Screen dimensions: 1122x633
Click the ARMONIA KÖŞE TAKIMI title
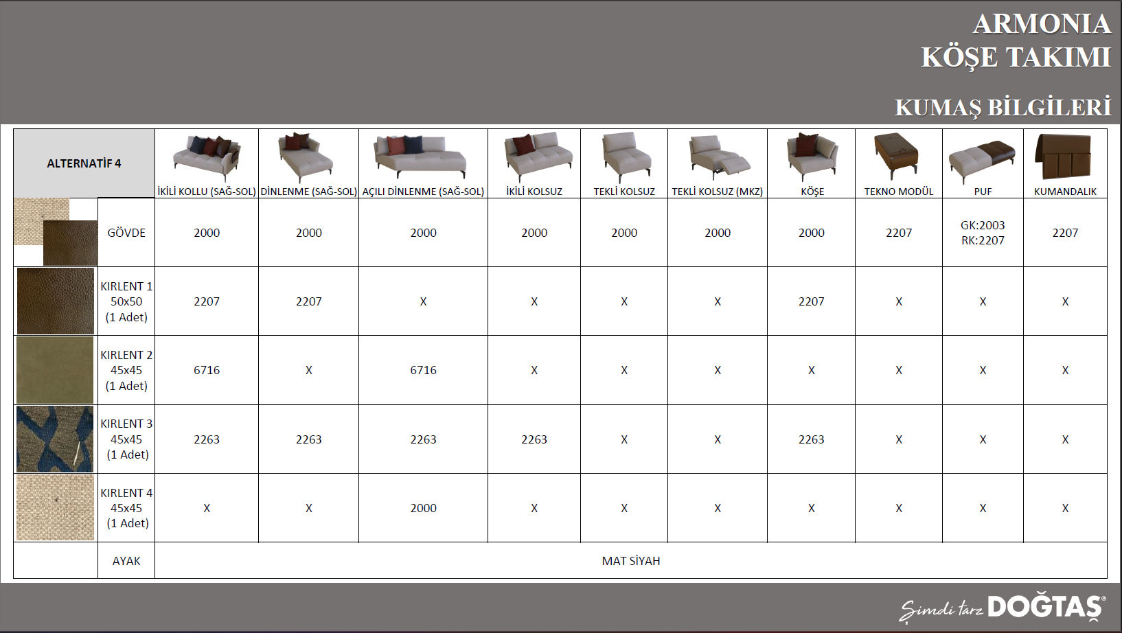(1016, 41)
